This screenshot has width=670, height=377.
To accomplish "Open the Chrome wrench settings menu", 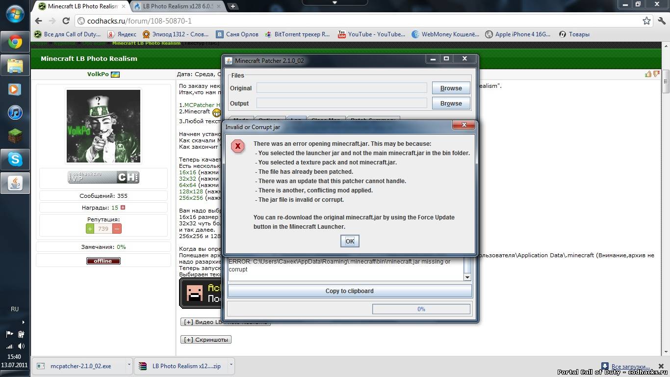I will tap(661, 21).
